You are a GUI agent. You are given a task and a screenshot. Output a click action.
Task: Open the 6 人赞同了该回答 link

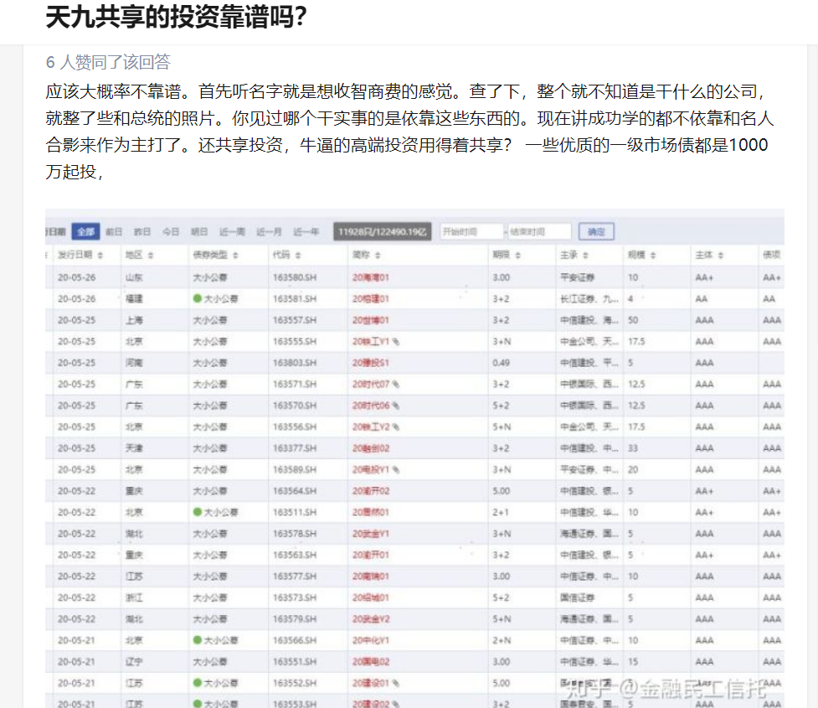(108, 62)
